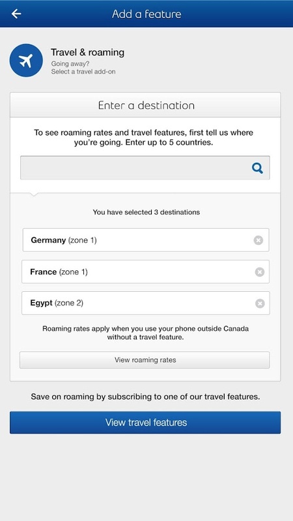Tap the View travel features button
The width and height of the screenshot is (293, 521).
(145, 422)
